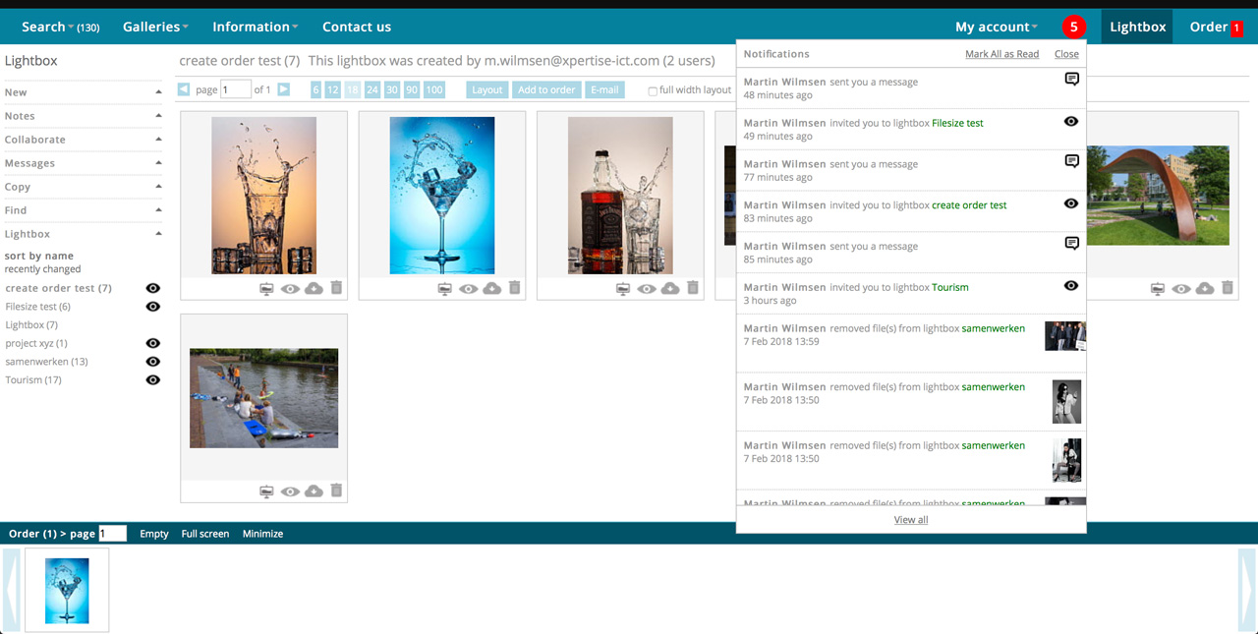This screenshot has width=1258, height=634.
Task: Open the Order tab in top navigation
Action: tap(1216, 27)
